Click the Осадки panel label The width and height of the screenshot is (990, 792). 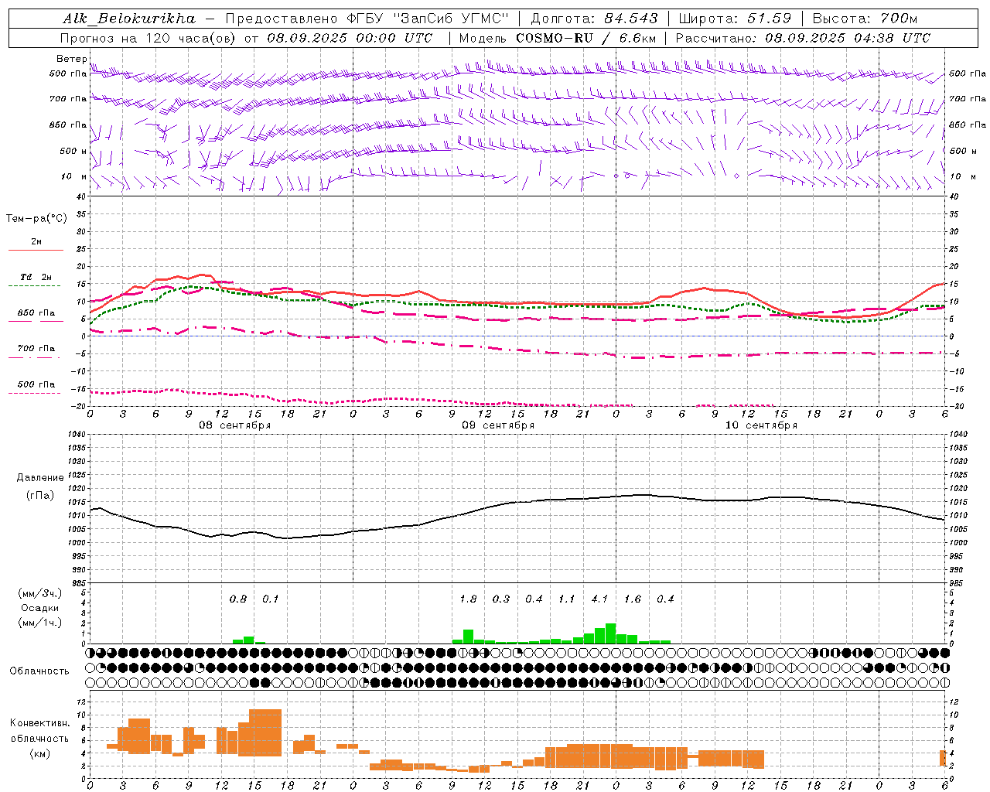click(40, 608)
